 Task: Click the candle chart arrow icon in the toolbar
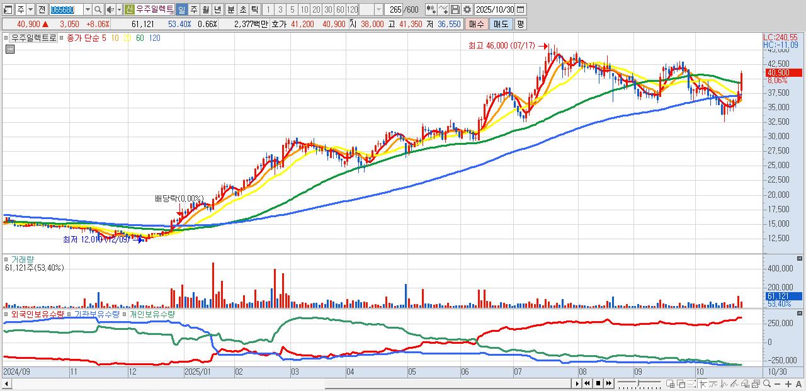coord(430,9)
